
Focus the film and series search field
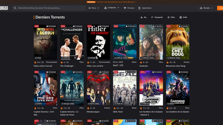pyautogui.click(x=49, y=8)
